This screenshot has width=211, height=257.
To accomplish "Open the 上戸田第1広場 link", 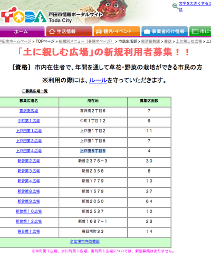I will point(28,131).
